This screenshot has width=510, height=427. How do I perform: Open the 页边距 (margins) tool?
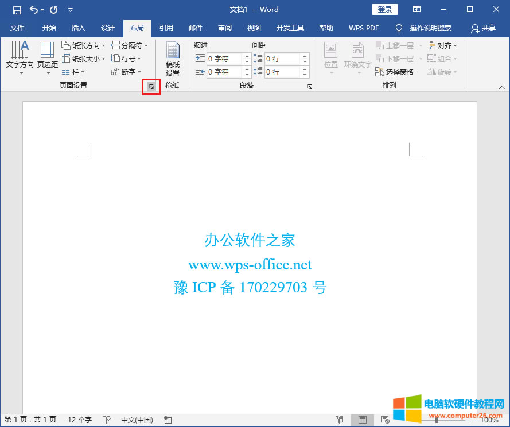[x=47, y=57]
